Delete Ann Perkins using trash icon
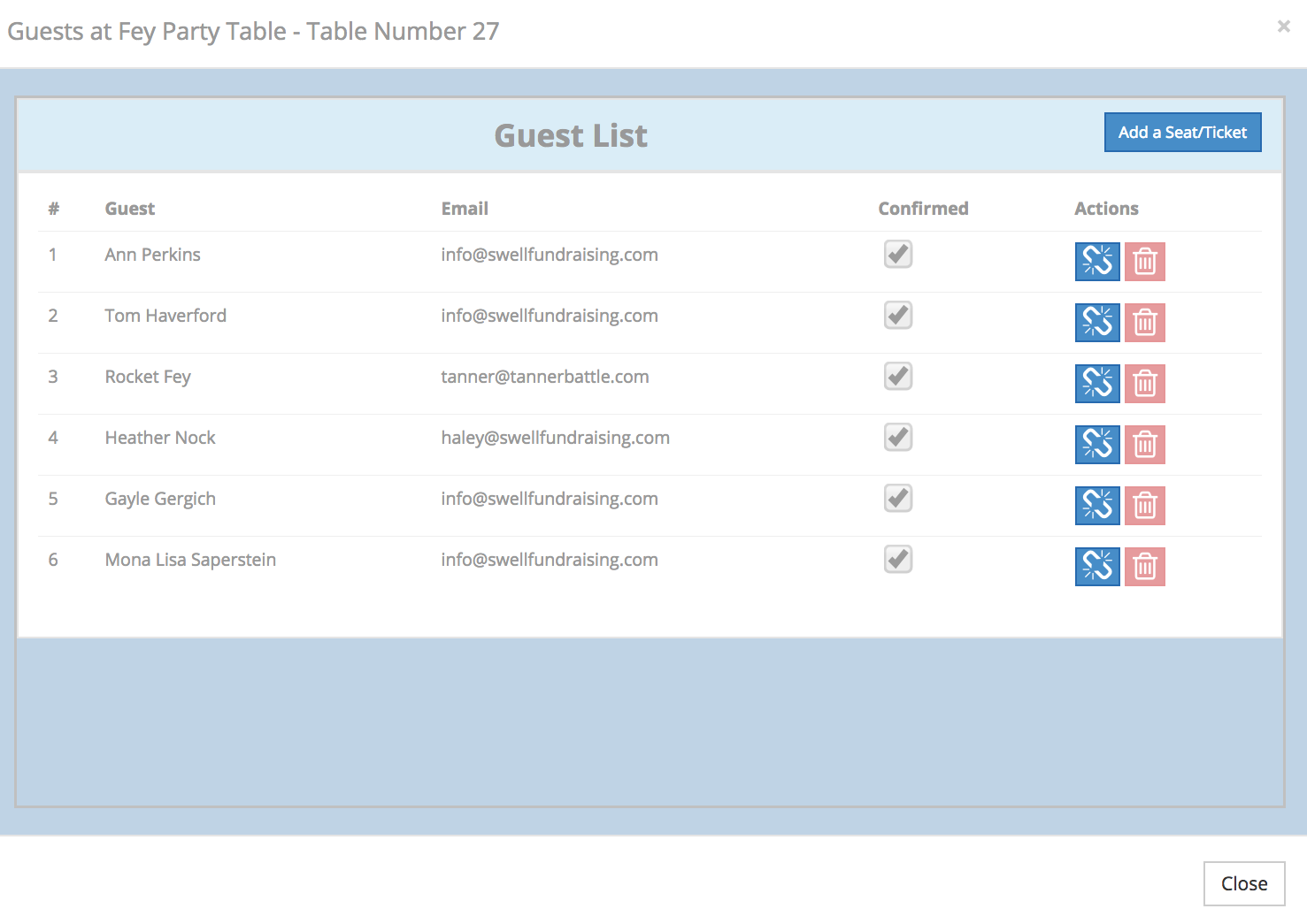 [1144, 262]
